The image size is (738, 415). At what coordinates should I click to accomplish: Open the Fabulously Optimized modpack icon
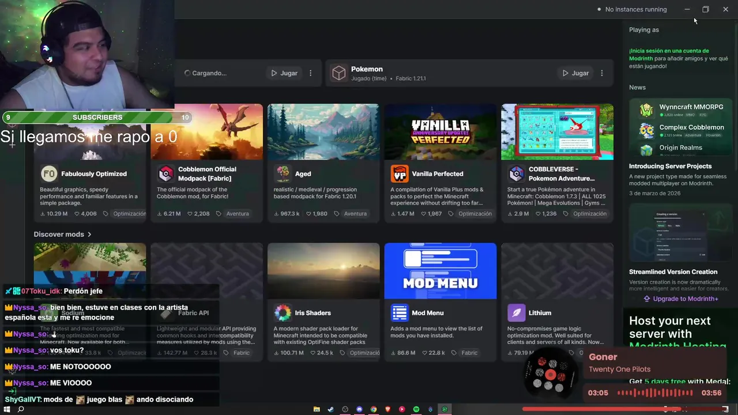click(49, 173)
